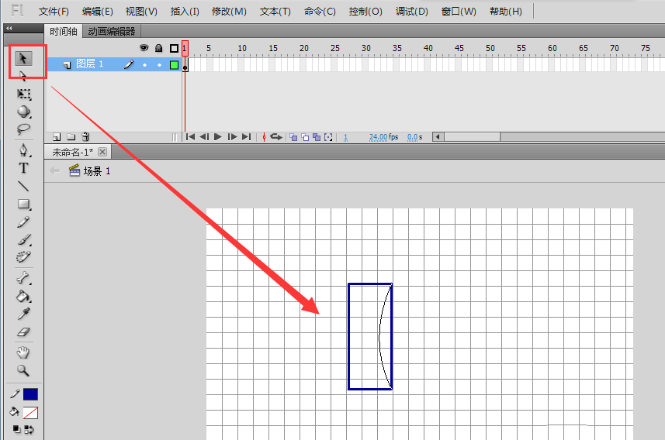Open the 修改(M) menu

click(229, 12)
